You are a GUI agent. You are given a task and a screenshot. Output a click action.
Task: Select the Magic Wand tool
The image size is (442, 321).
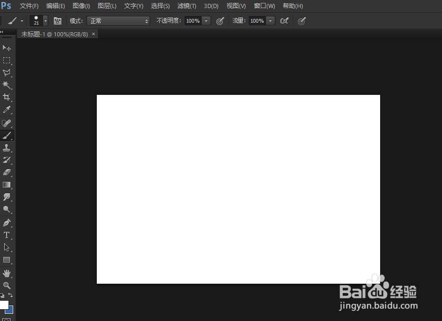click(7, 85)
